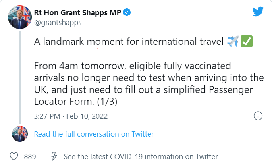The height and width of the screenshot is (164, 272).
Task: Open small avatar beside conversation link
Action: pyautogui.click(x=20, y=134)
